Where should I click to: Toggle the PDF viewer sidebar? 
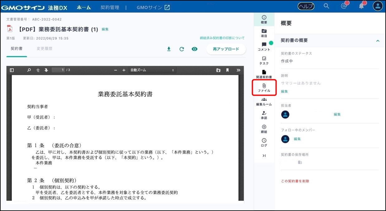[x=12, y=70]
